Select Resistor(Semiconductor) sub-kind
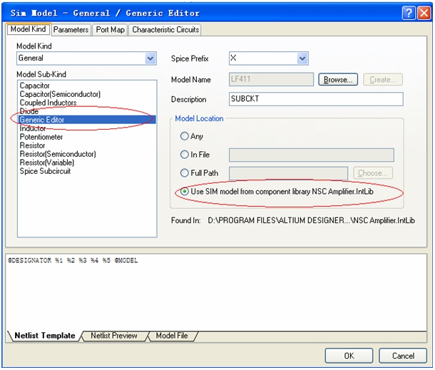This screenshot has height=370, width=435. pyautogui.click(x=58, y=154)
